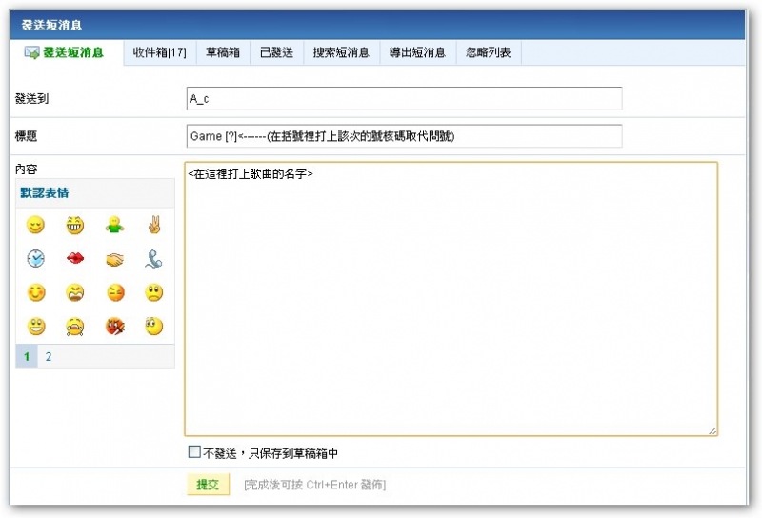Screen dimensions: 762x518
Task: Insert the sad frowning emoticon
Action: tap(154, 292)
